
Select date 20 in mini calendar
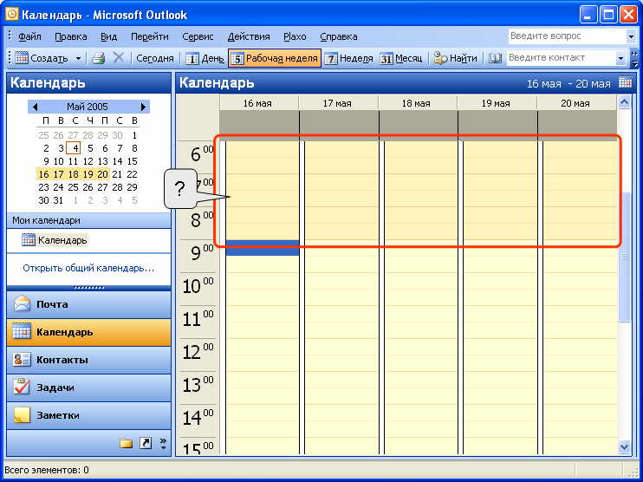coord(102,174)
